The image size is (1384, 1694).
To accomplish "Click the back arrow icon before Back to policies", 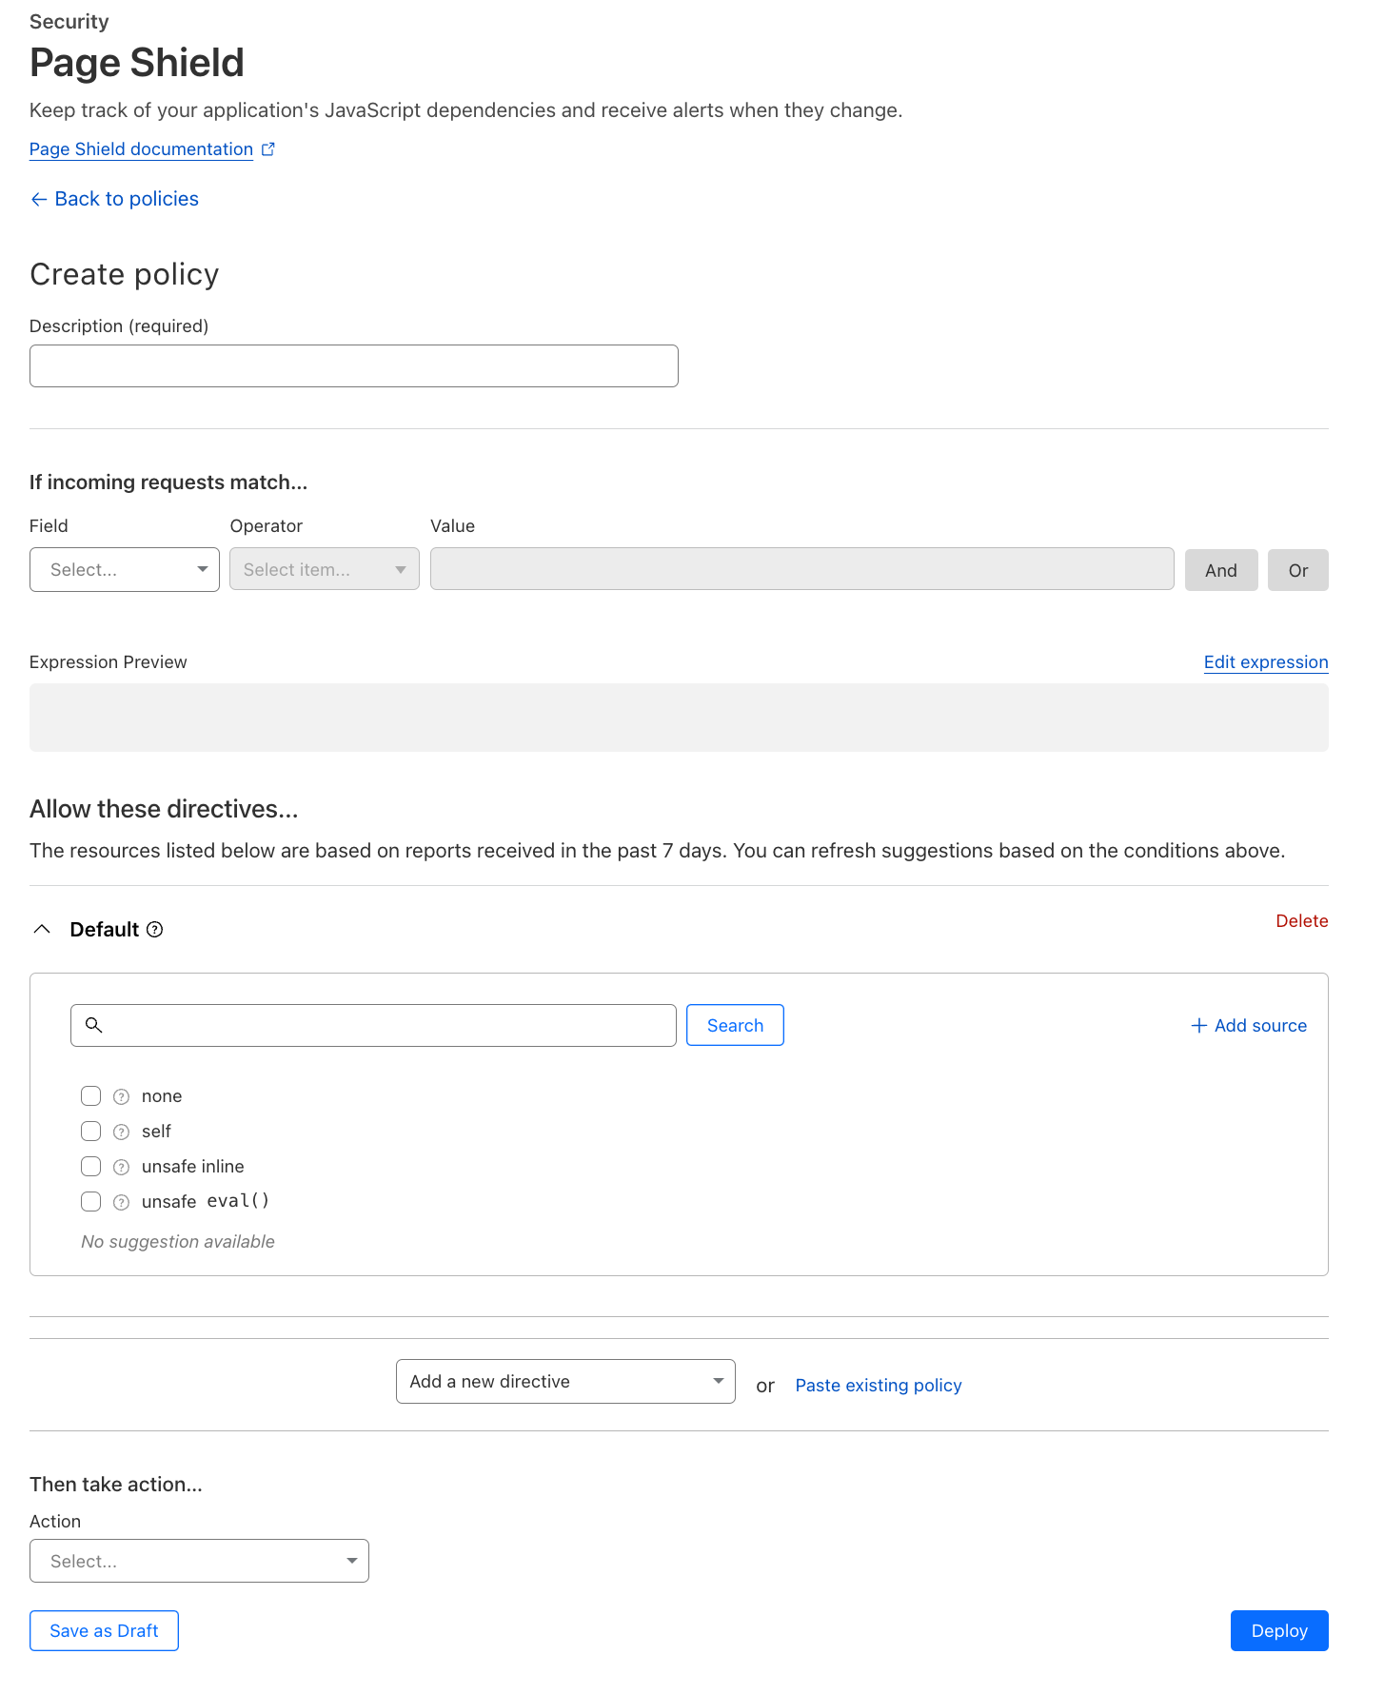I will click(39, 199).
